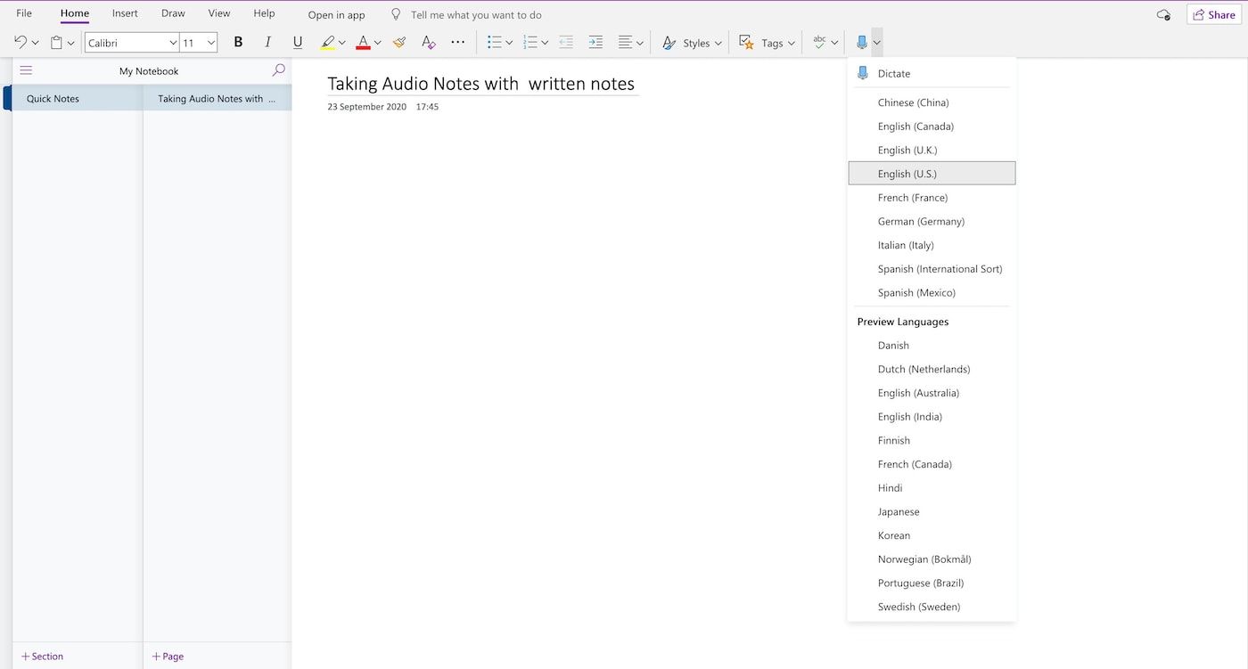Toggle Underline formatting
Image resolution: width=1248 pixels, height=669 pixels.
(298, 42)
